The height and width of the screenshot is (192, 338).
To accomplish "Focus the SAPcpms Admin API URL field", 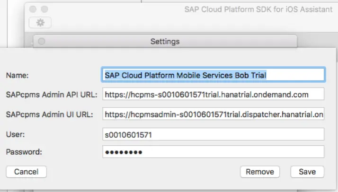I will click(x=213, y=95).
